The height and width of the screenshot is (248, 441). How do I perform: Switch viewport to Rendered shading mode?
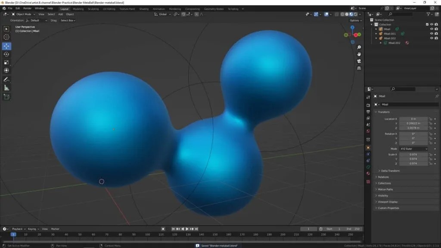[x=355, y=14]
